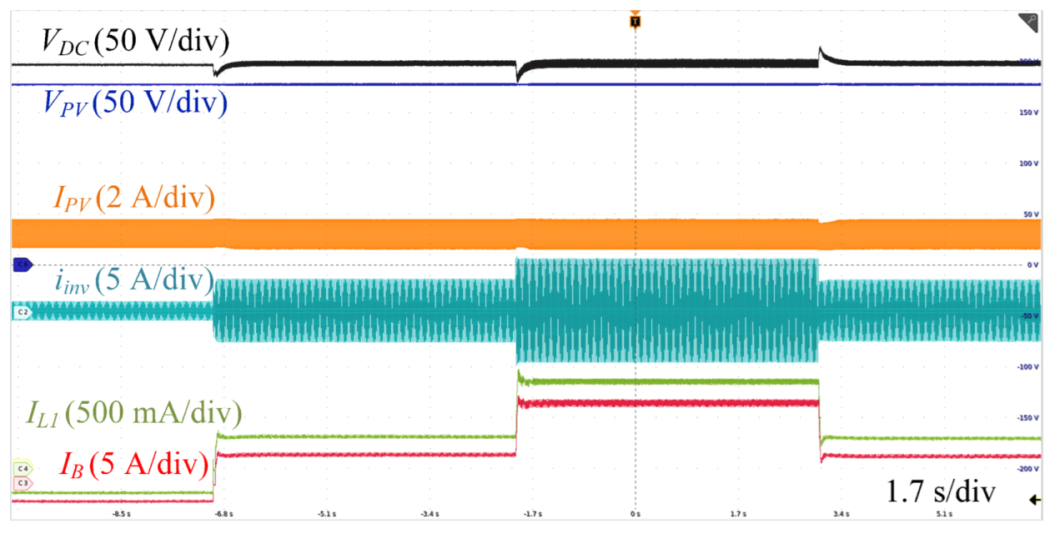Select the blue C6 channel marker
The width and height of the screenshot is (1055, 534).
tap(22, 264)
